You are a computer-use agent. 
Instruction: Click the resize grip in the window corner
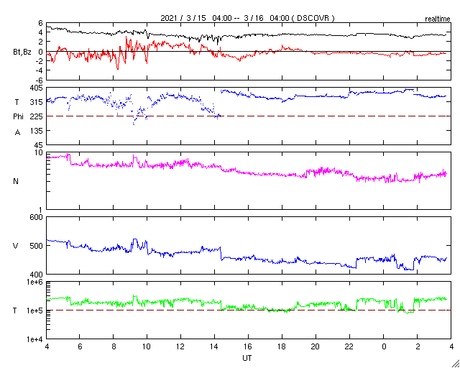coord(455,364)
